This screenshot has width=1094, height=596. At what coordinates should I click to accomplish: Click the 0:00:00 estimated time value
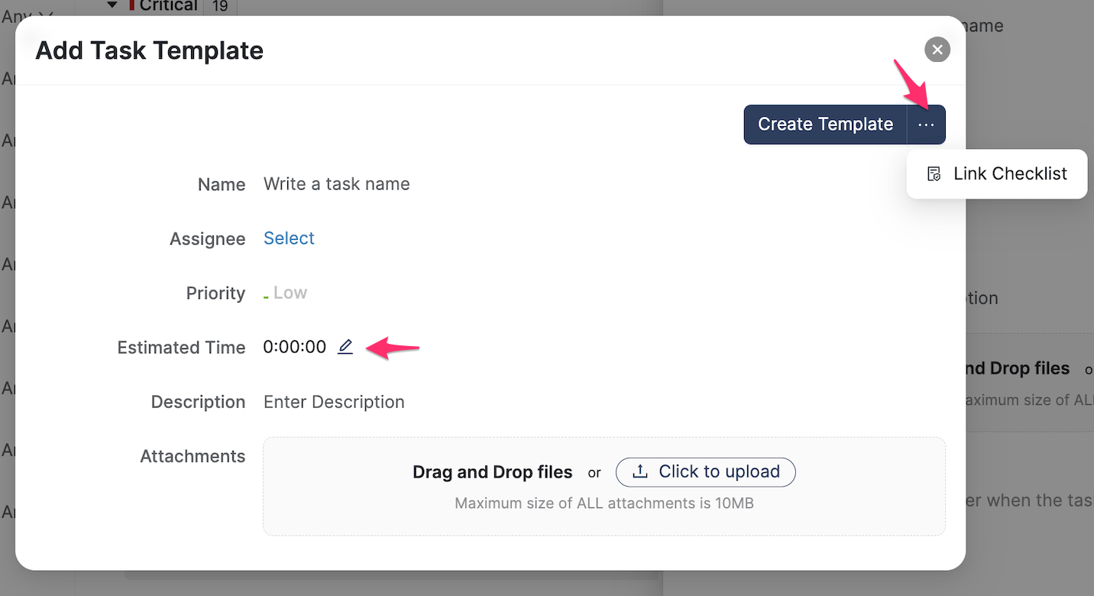click(294, 348)
